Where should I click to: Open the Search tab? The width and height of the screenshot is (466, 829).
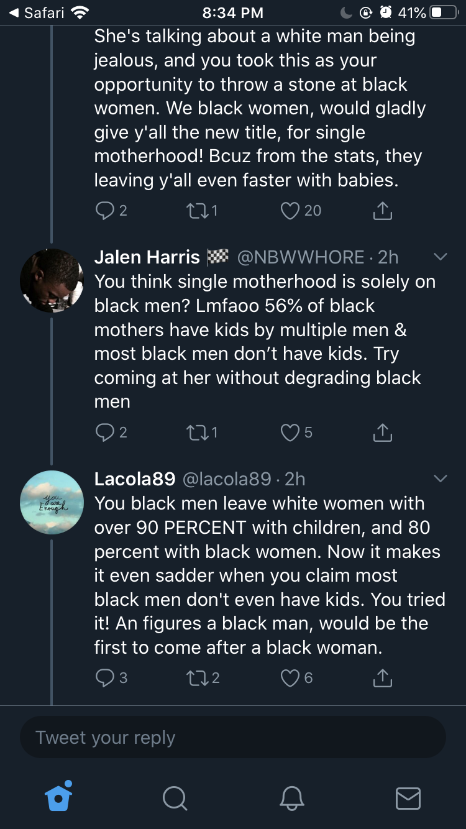tap(175, 797)
